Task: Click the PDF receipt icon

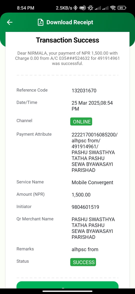Action: pyautogui.click(x=40, y=22)
